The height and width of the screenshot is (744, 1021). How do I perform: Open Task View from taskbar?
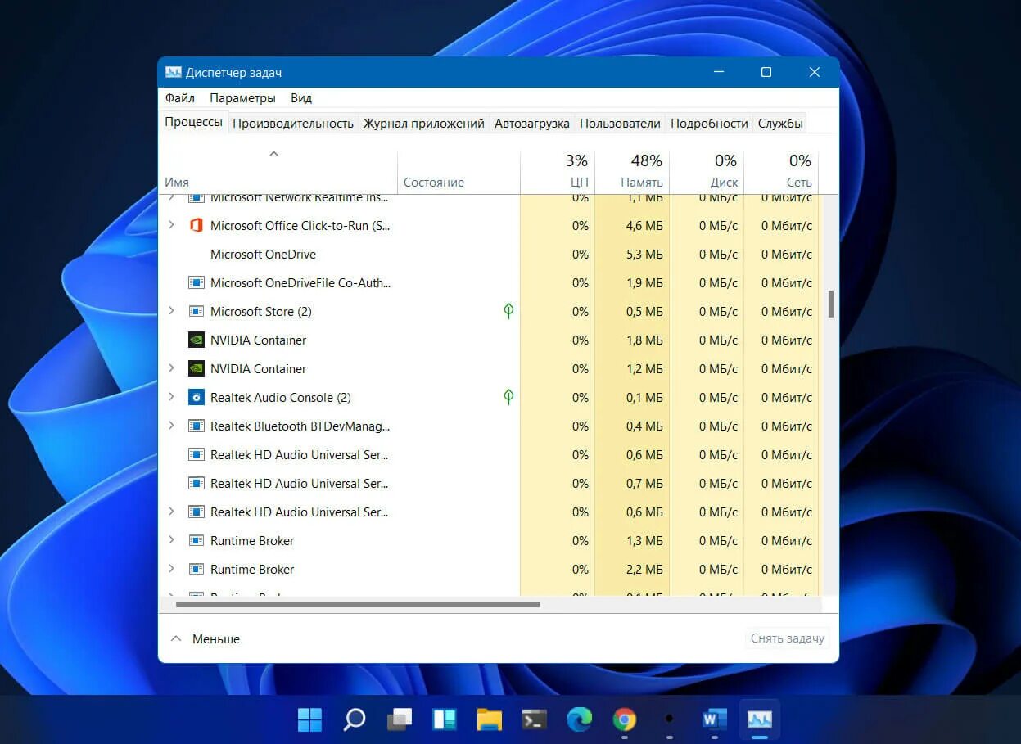400,719
